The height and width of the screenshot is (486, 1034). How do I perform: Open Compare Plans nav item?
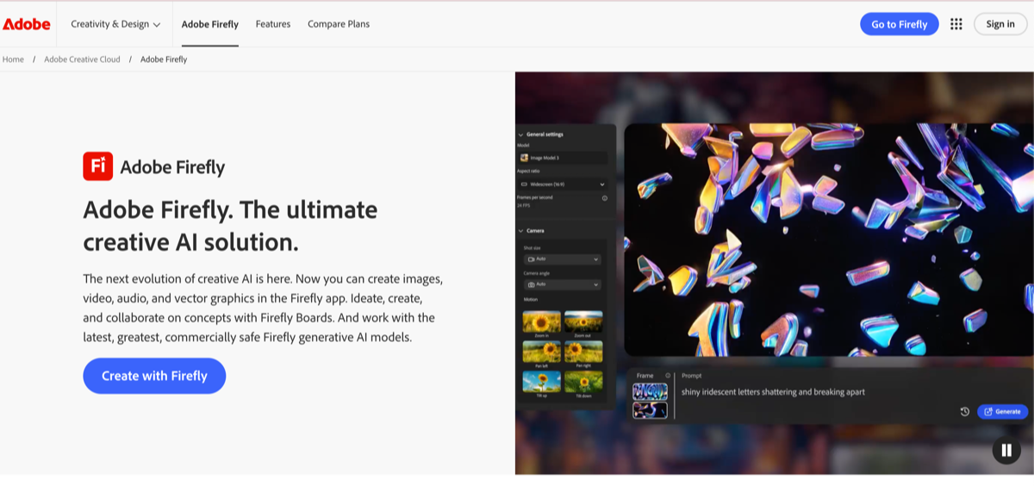[339, 24]
